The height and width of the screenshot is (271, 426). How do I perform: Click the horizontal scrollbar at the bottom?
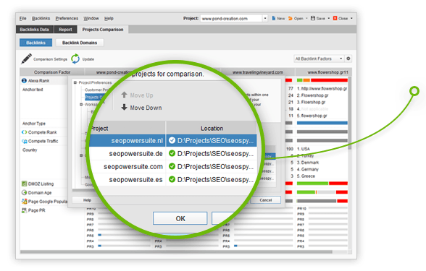click(x=177, y=251)
